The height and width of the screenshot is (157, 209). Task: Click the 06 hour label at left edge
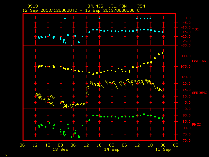pos(22,145)
